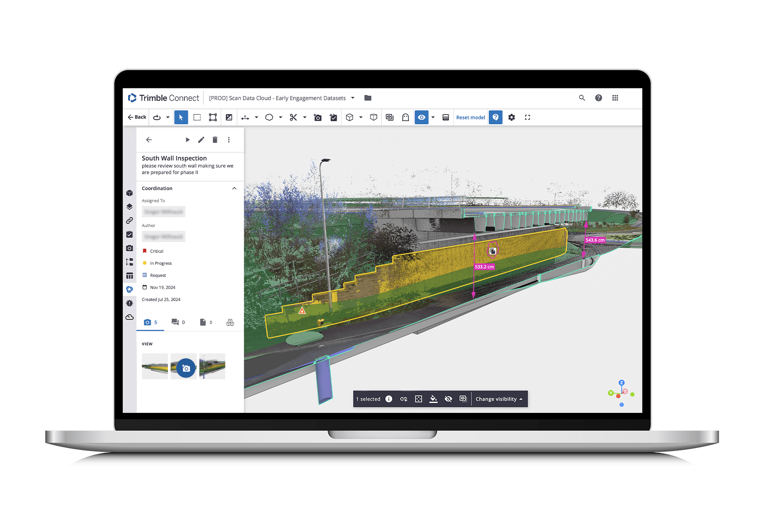Image resolution: width=765 pixels, height=510 pixels.
Task: Open the Models panel in the left sidebar
Action: 130,193
